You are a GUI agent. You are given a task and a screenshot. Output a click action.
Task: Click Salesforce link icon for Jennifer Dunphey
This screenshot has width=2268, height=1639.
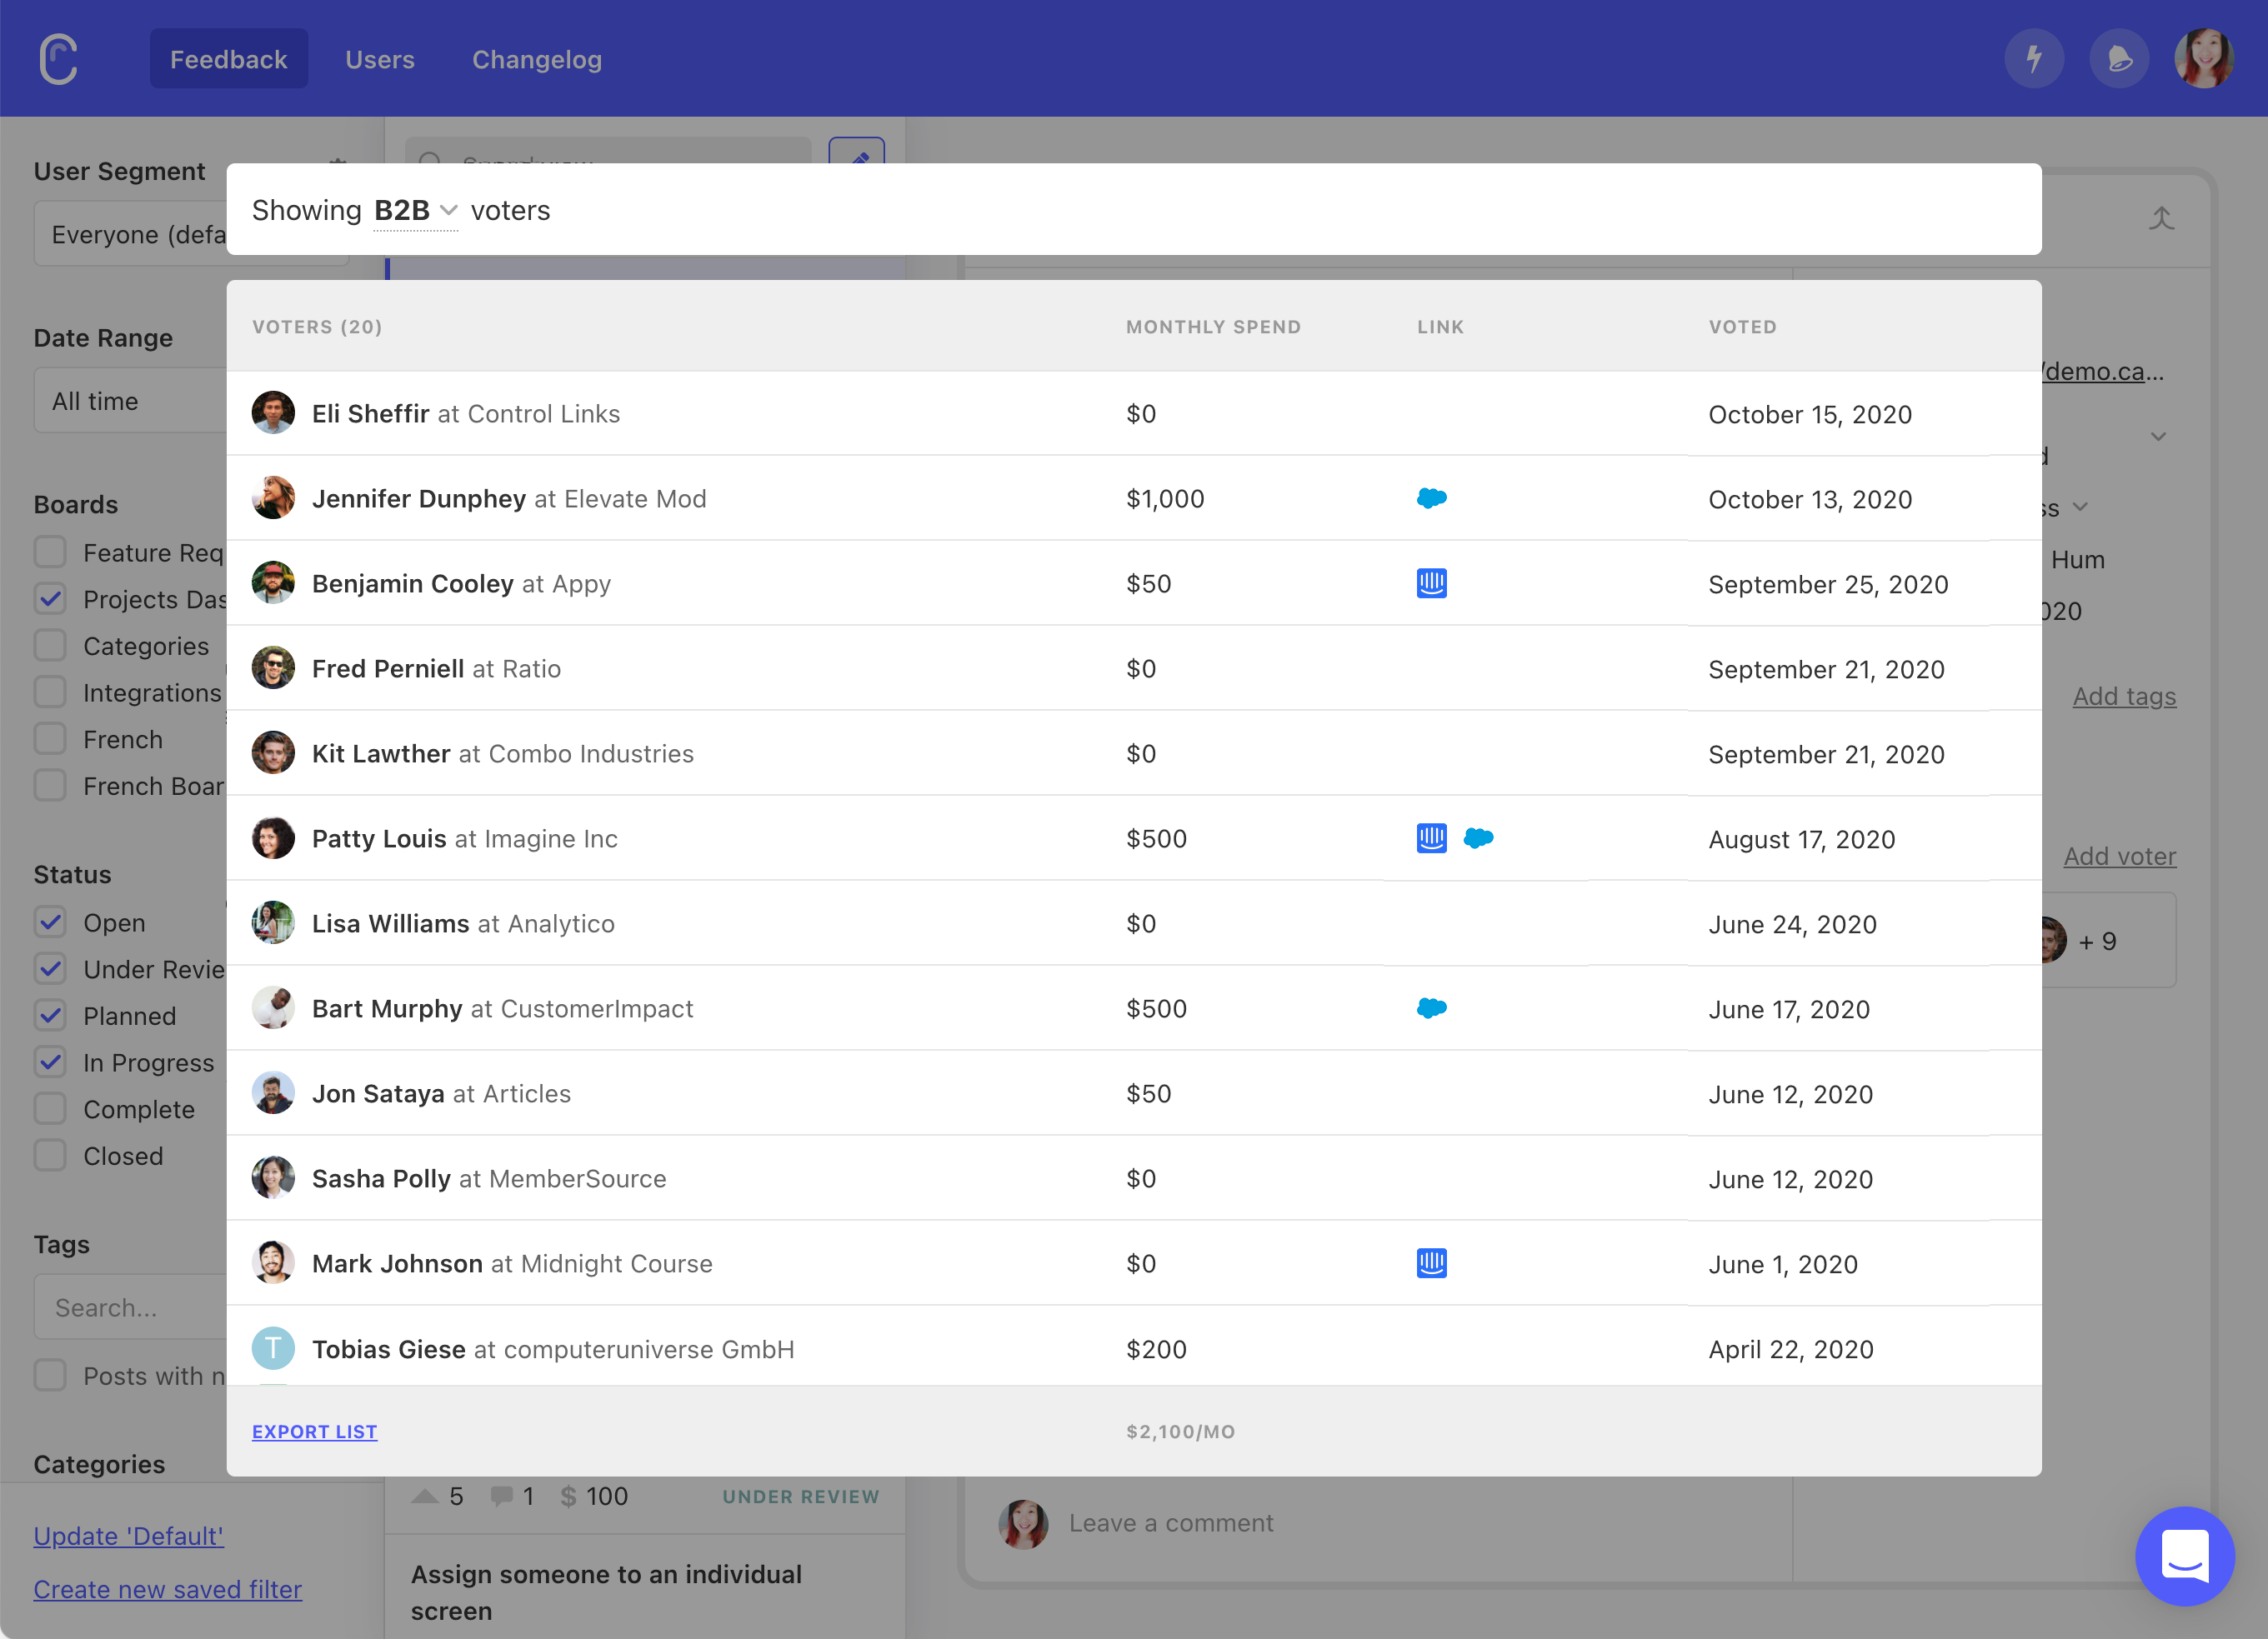[x=1432, y=497]
